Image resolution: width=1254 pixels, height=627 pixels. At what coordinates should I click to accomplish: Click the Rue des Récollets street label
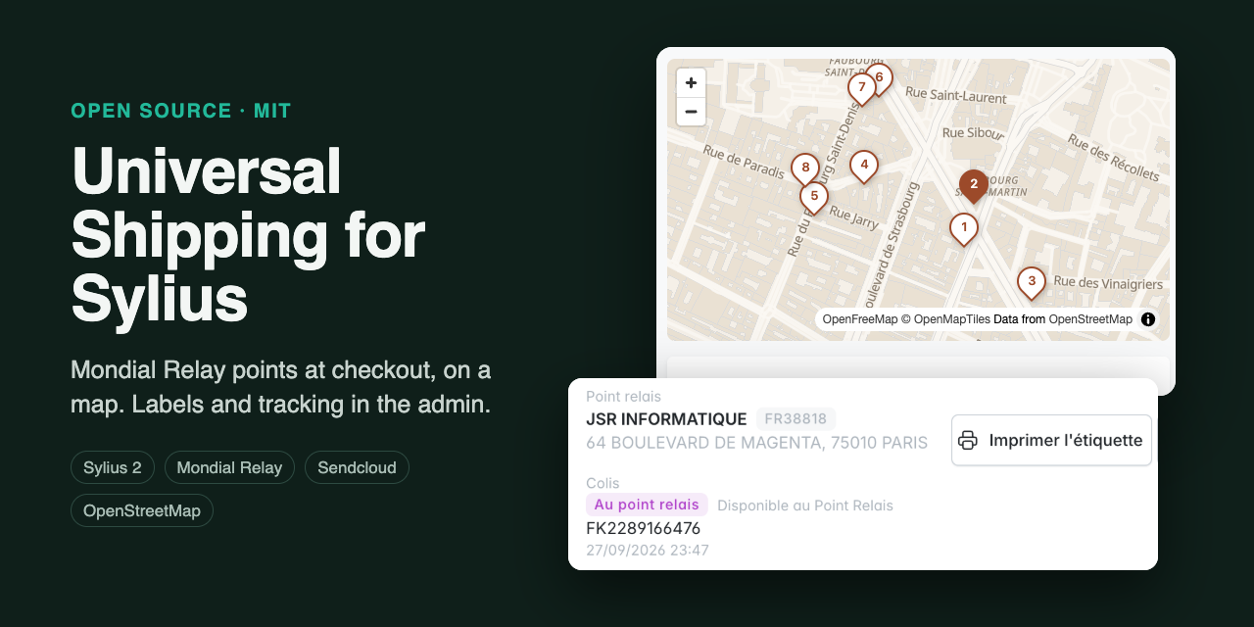(1114, 158)
